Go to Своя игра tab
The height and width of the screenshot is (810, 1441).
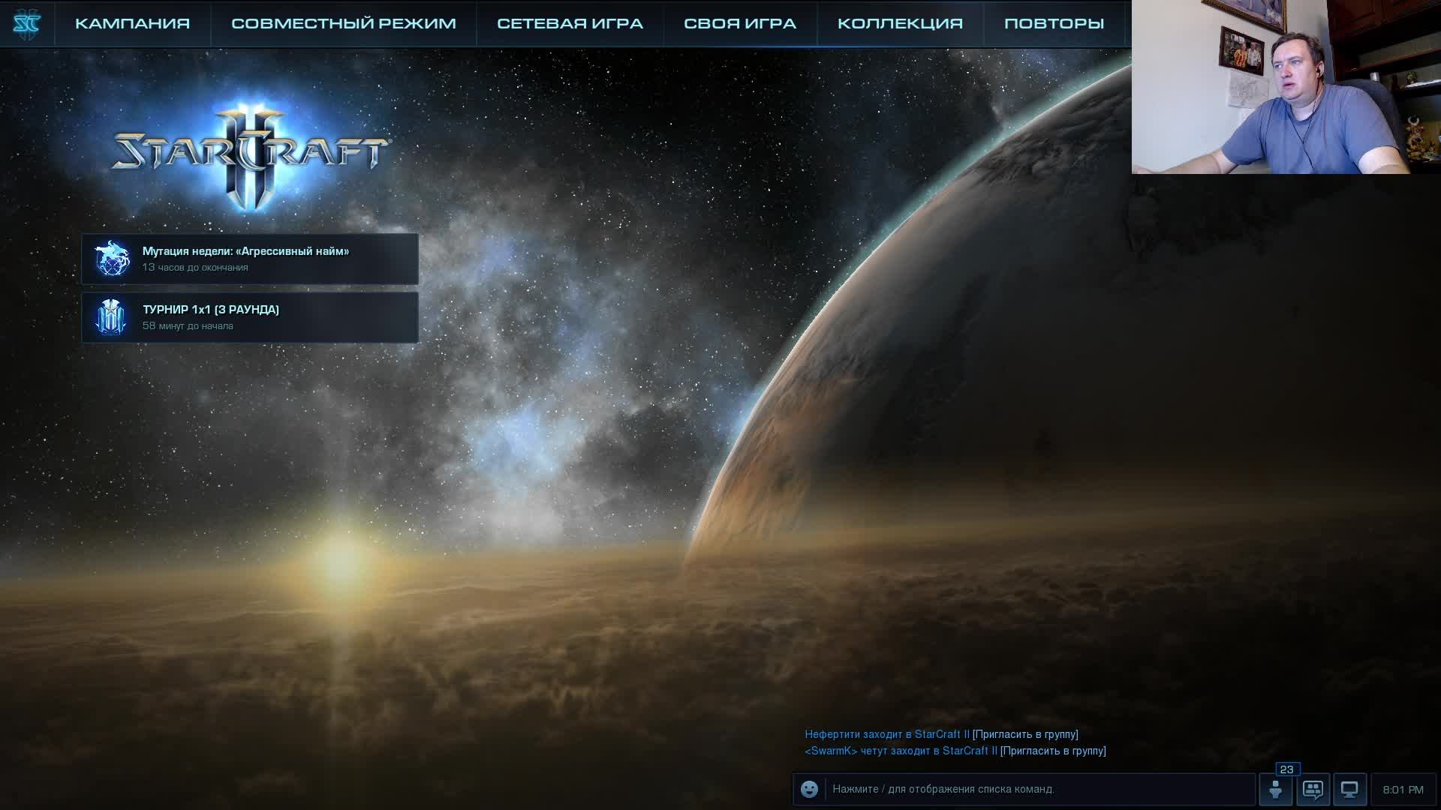739,23
